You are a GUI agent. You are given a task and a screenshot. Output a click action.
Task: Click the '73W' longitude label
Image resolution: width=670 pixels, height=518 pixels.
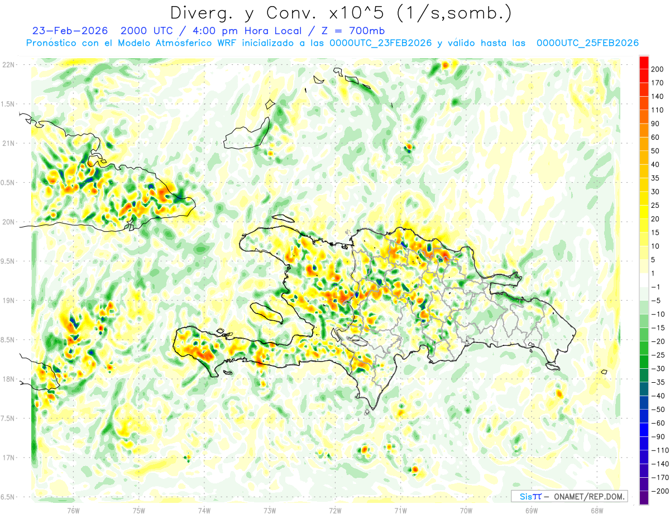[x=270, y=510]
